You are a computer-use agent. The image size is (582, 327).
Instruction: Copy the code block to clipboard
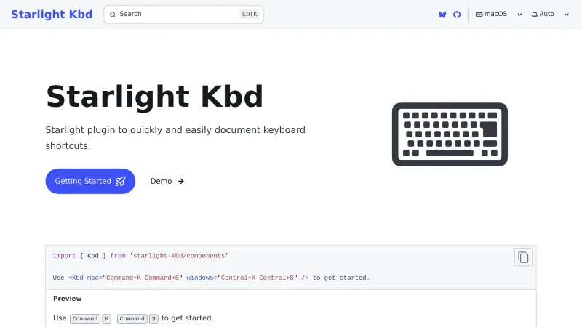(x=523, y=257)
